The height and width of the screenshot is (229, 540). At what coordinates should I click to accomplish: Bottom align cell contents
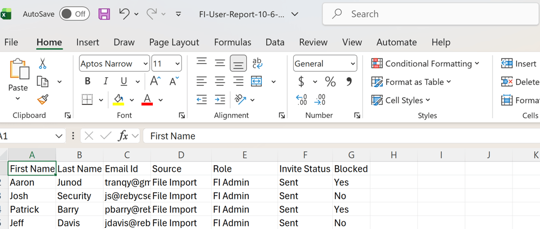pos(238,63)
